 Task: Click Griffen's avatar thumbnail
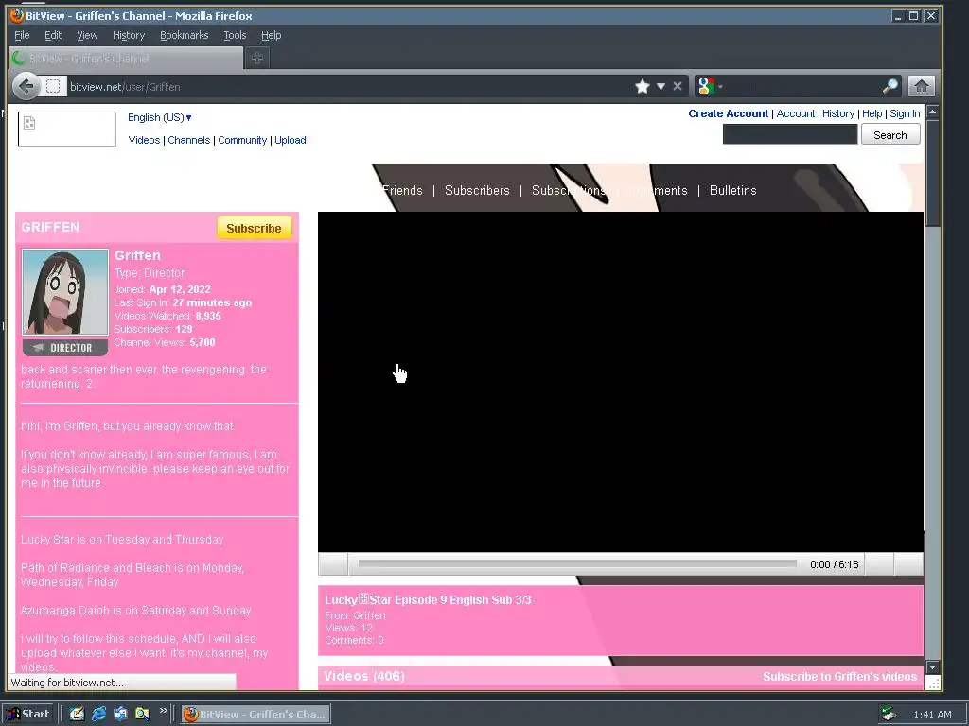[65, 292]
